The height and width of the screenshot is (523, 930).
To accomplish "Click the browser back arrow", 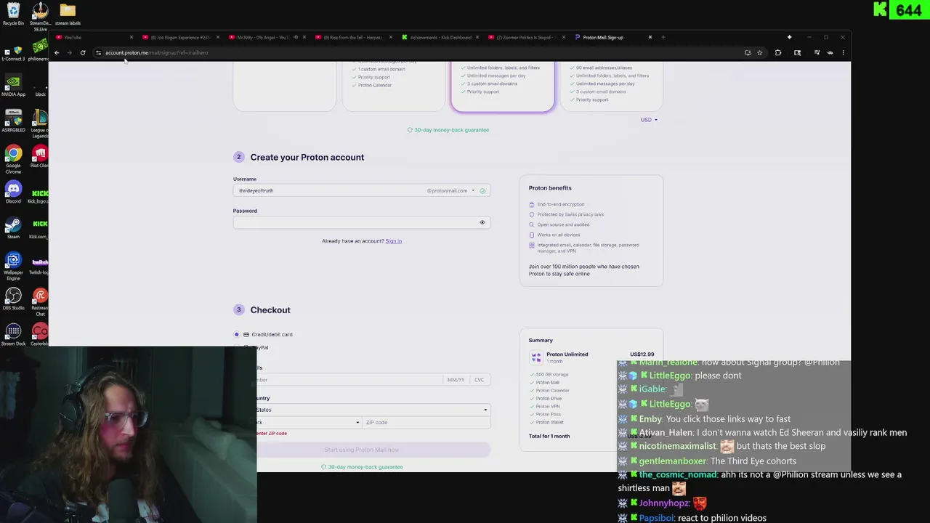I will click(57, 52).
